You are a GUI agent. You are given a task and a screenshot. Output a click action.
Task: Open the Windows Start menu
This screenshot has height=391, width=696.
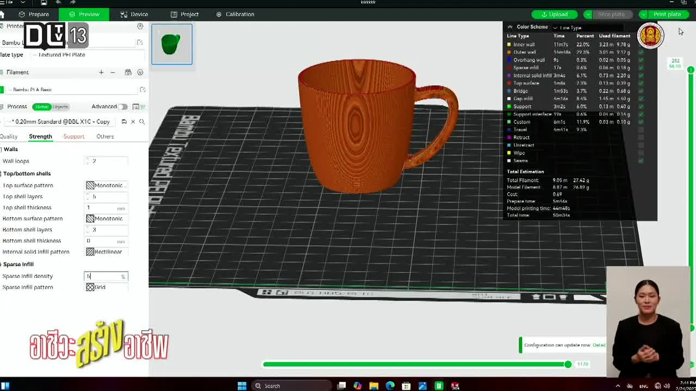(x=242, y=386)
